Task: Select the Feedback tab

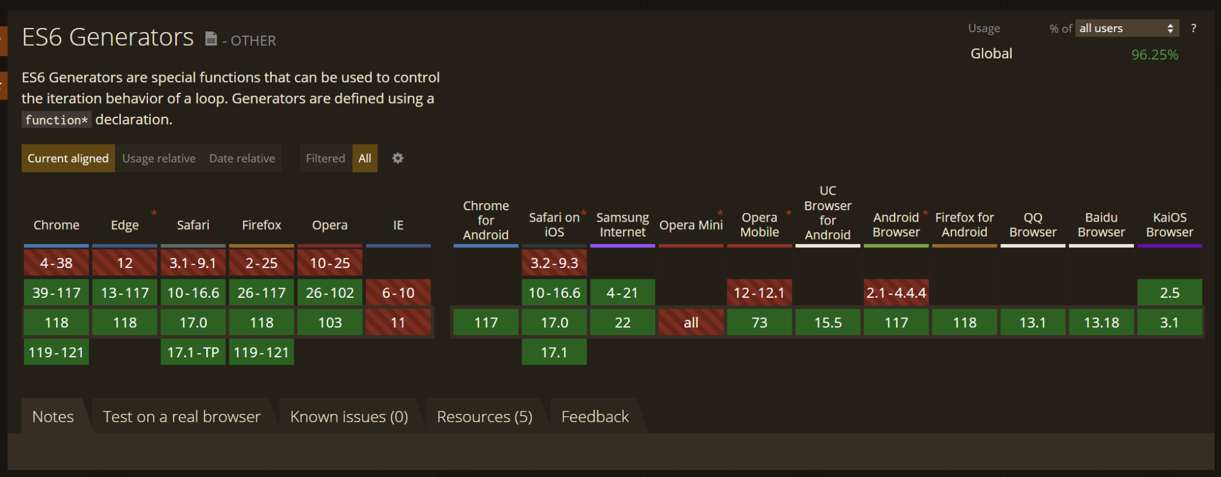Action: click(594, 416)
